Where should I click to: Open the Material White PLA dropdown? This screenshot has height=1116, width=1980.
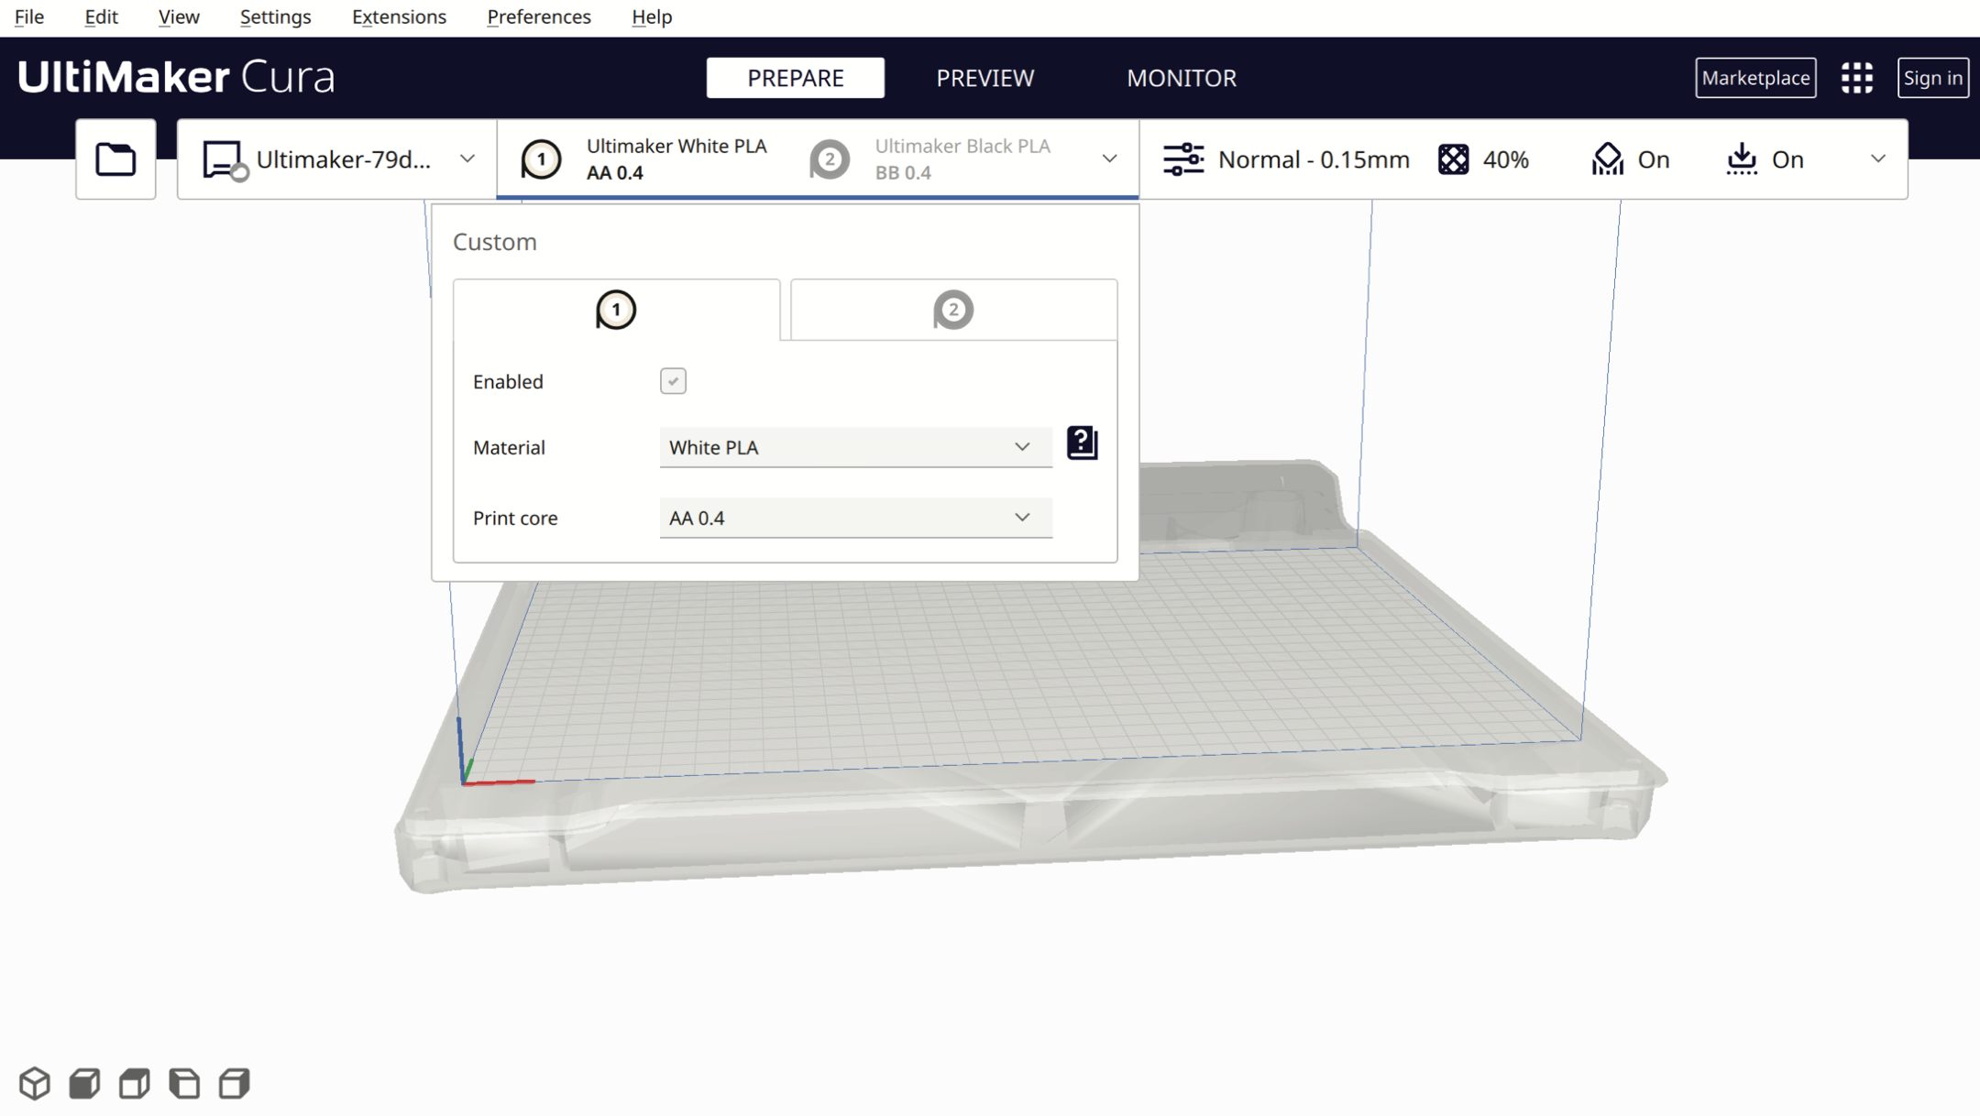[854, 447]
